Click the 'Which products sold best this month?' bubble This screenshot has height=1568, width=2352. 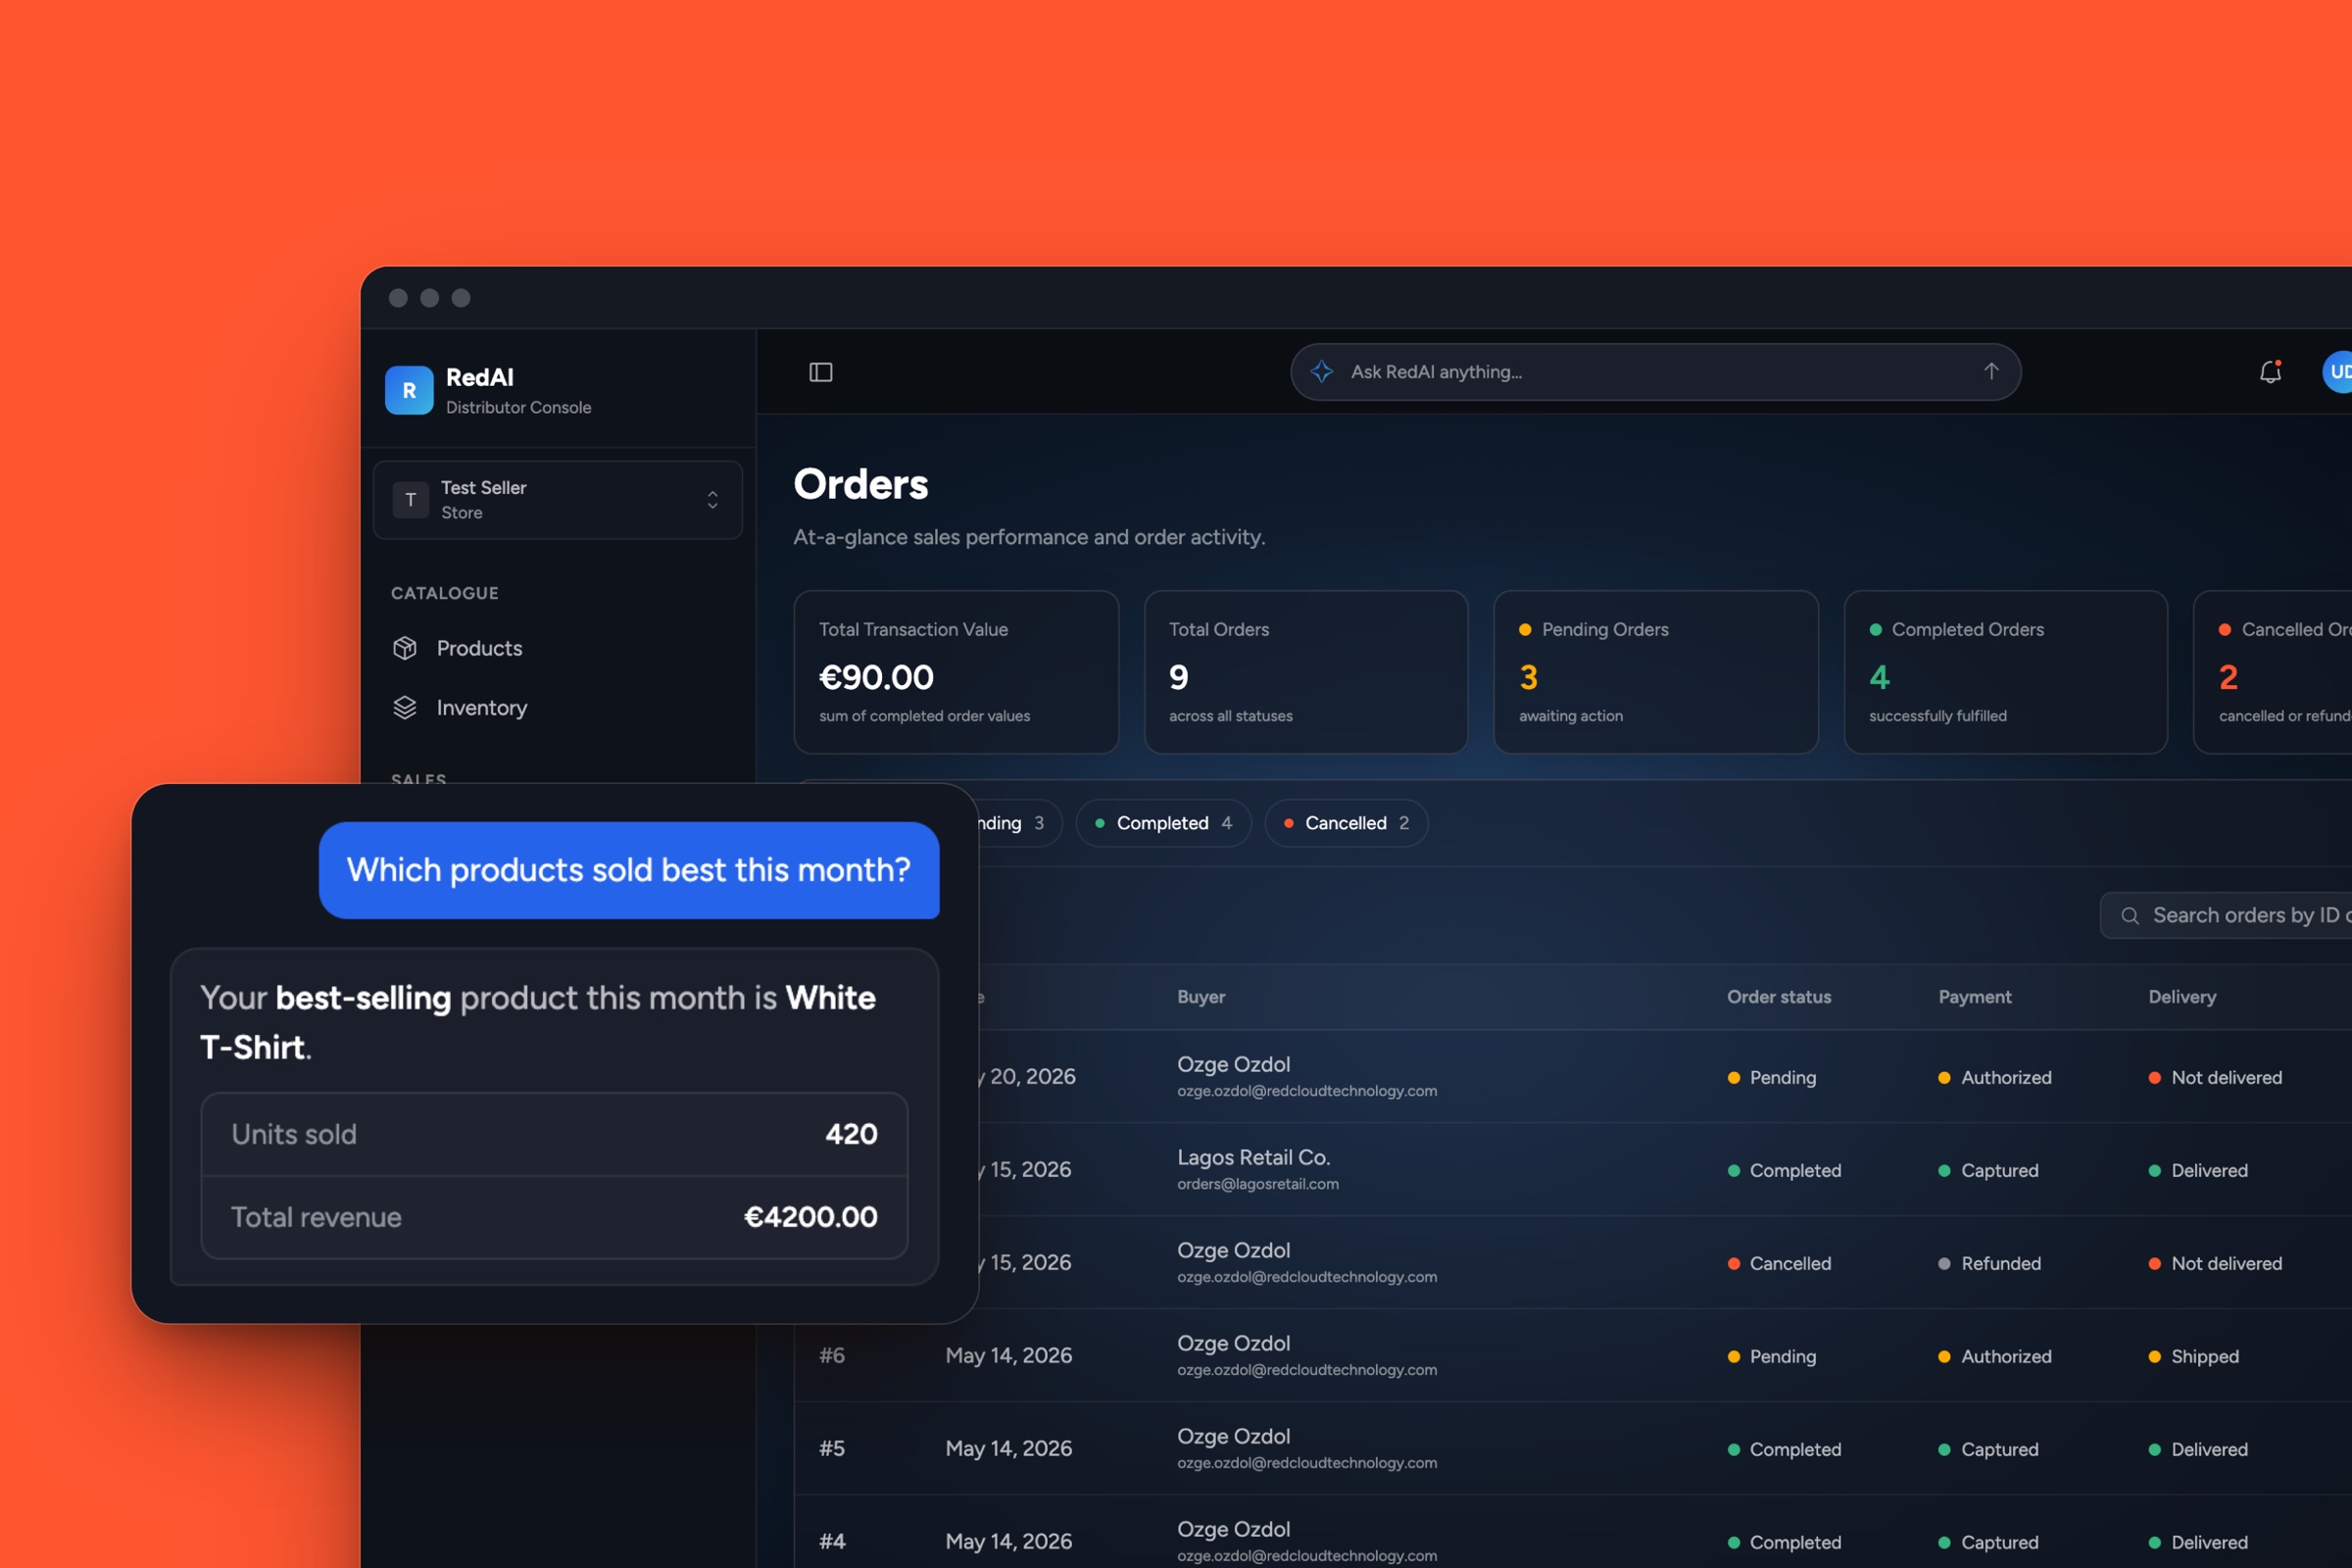click(629, 870)
